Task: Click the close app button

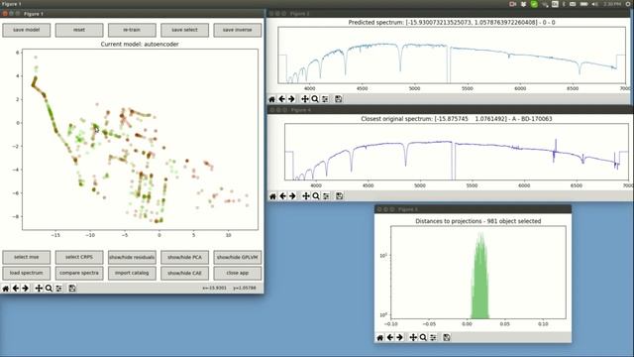Action: click(x=238, y=274)
